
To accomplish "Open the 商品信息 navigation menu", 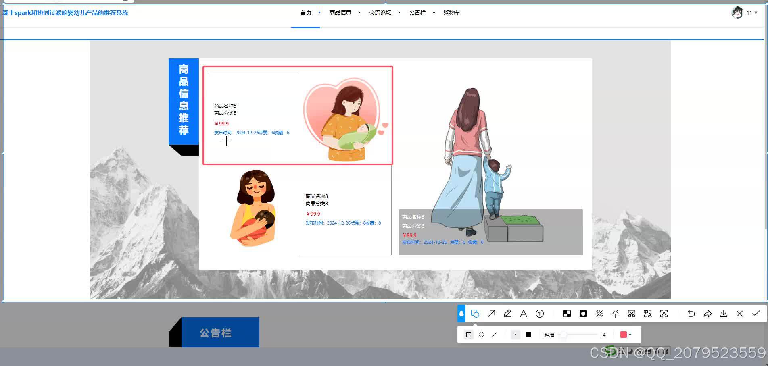I will (340, 12).
